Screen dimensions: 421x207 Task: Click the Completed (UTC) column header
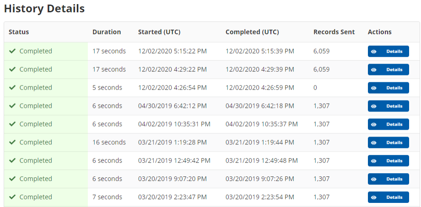(x=252, y=32)
